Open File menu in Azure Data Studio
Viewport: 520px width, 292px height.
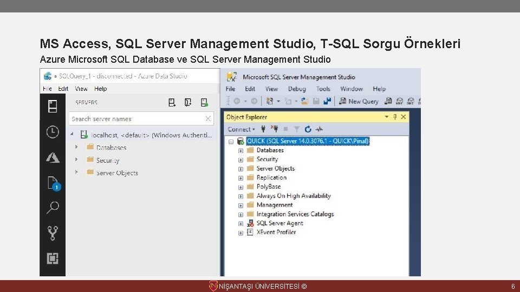point(47,89)
